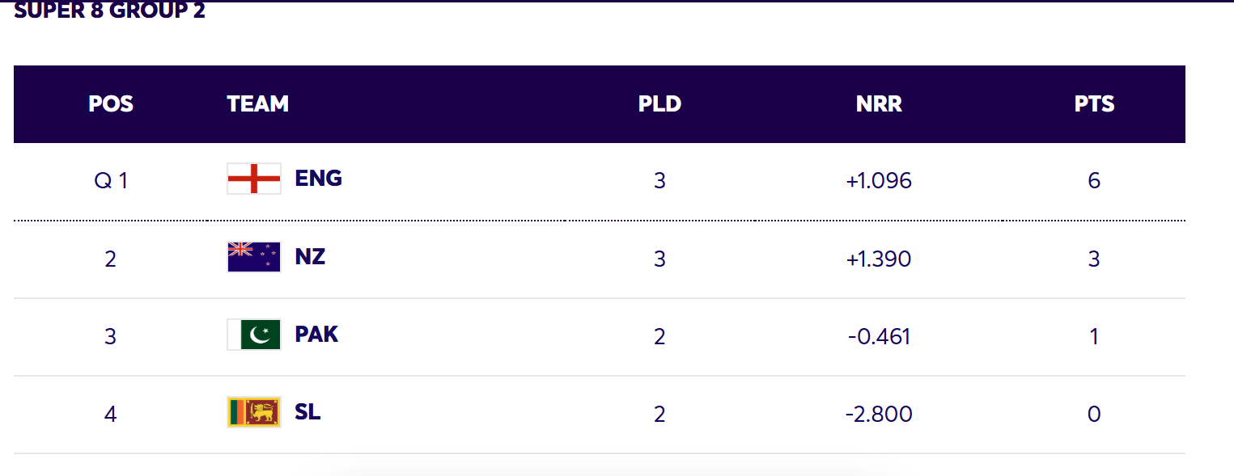Click the PLD column header
Viewport: 1234px width, 476px height.
point(659,104)
